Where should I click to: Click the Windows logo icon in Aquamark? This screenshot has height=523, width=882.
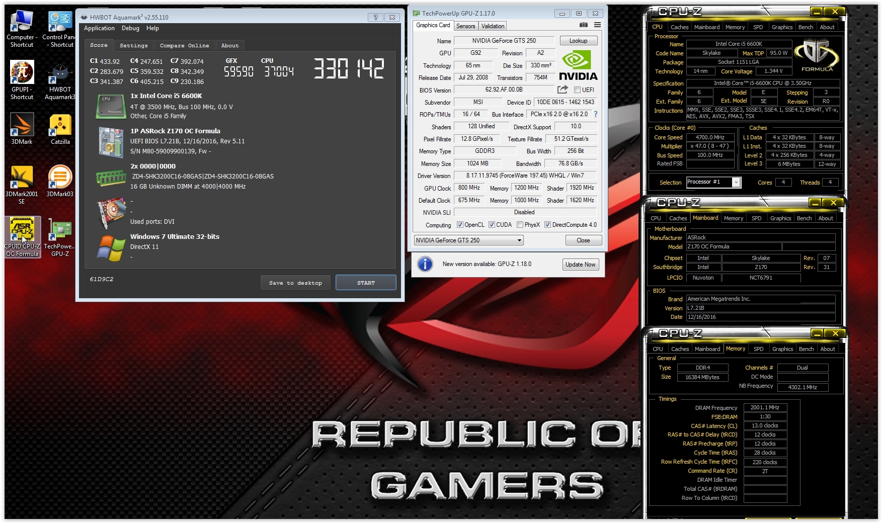coord(111,248)
